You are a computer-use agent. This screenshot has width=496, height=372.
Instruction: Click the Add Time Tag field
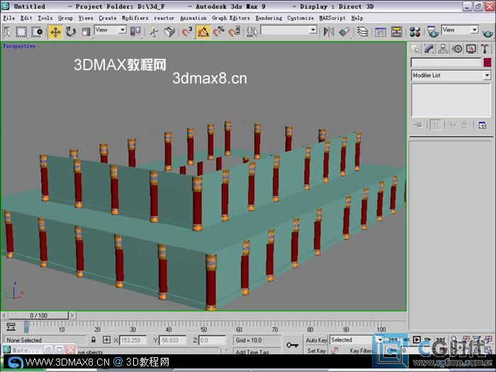[257, 351]
